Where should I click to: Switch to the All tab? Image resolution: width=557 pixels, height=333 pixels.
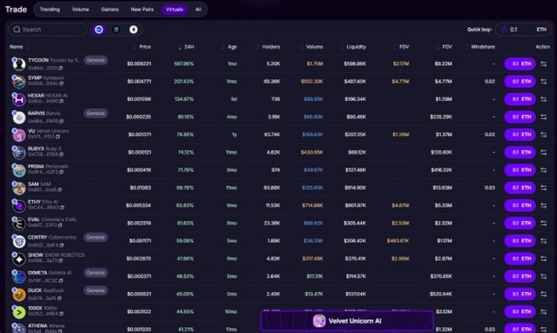[x=198, y=9]
